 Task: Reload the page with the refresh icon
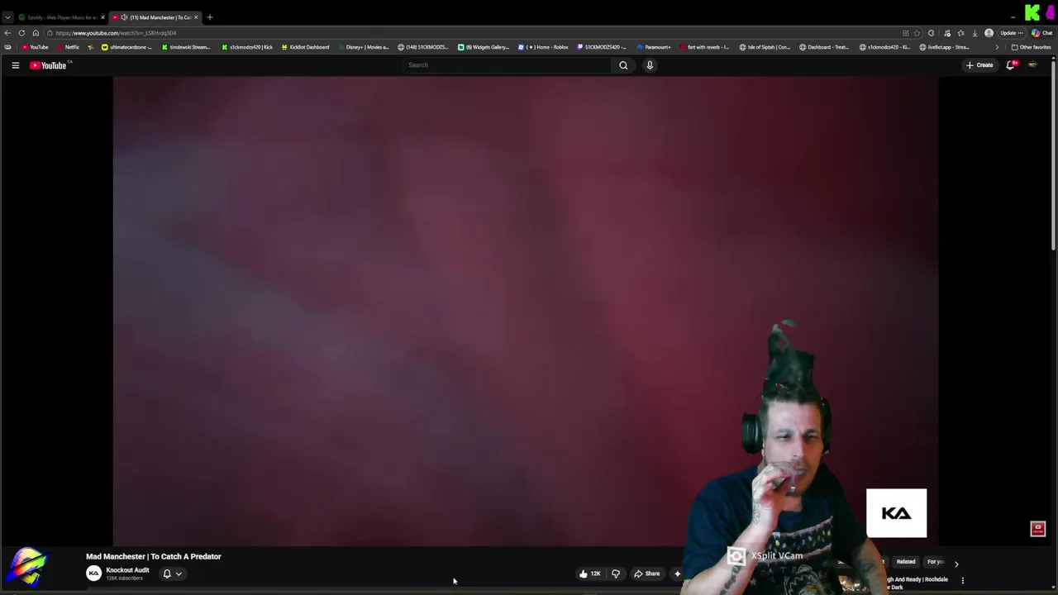(21, 33)
